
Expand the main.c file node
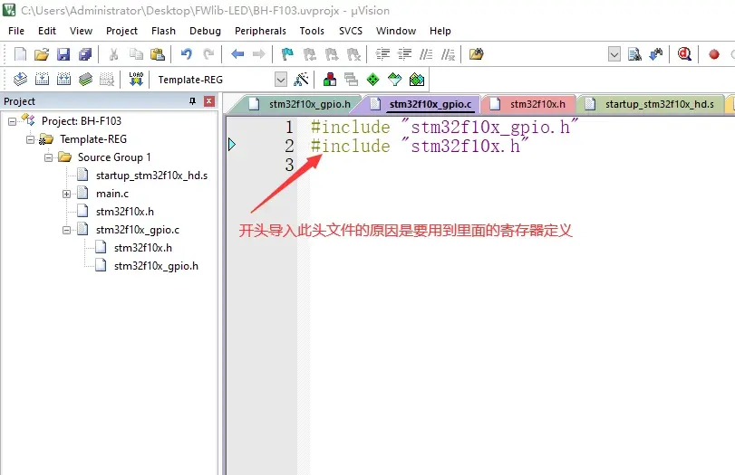(66, 194)
